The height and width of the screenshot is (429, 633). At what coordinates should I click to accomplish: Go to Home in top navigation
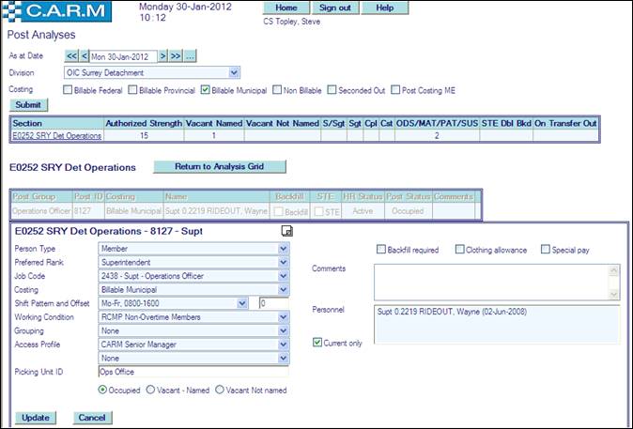point(286,8)
